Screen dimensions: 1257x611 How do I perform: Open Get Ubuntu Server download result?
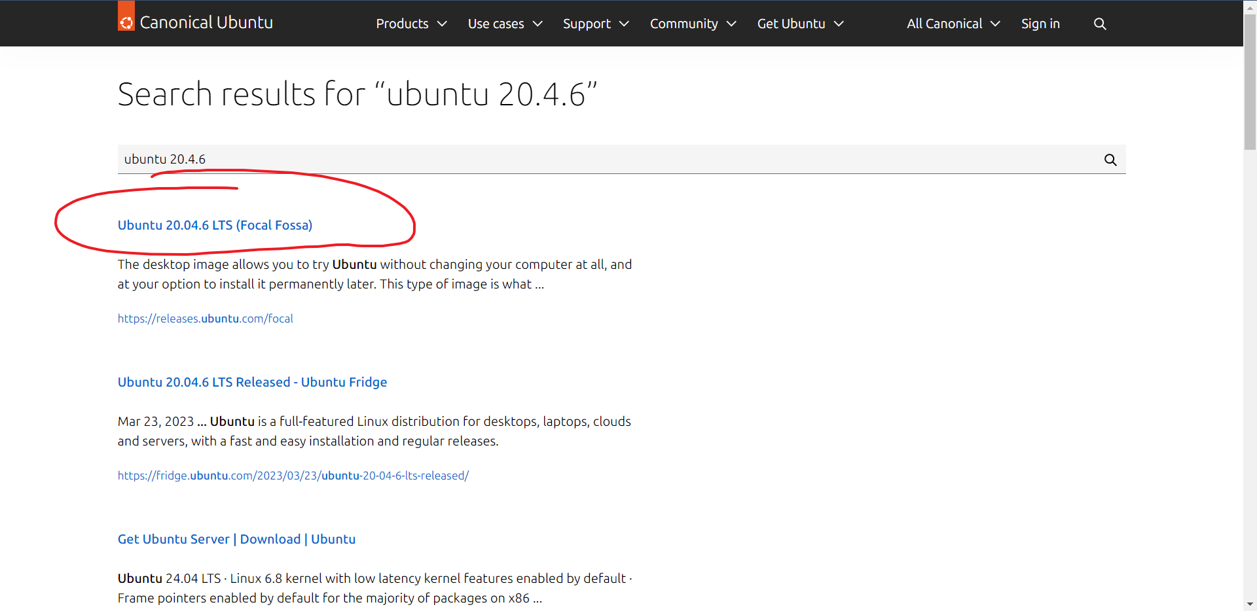[x=236, y=539]
